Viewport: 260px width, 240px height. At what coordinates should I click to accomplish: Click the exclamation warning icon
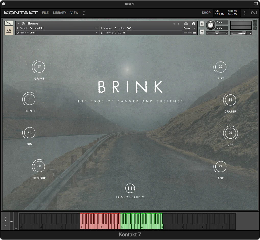point(244,13)
